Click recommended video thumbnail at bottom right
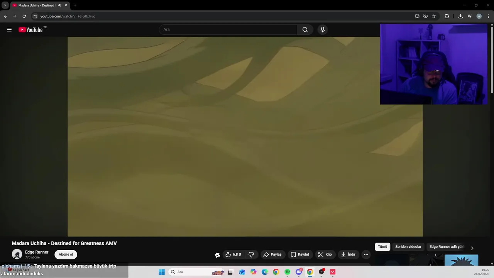The image size is (494, 278). pyautogui.click(x=461, y=260)
